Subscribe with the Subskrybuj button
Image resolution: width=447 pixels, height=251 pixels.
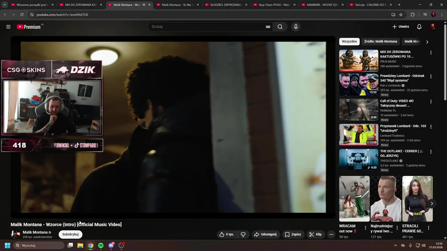[x=71, y=234]
